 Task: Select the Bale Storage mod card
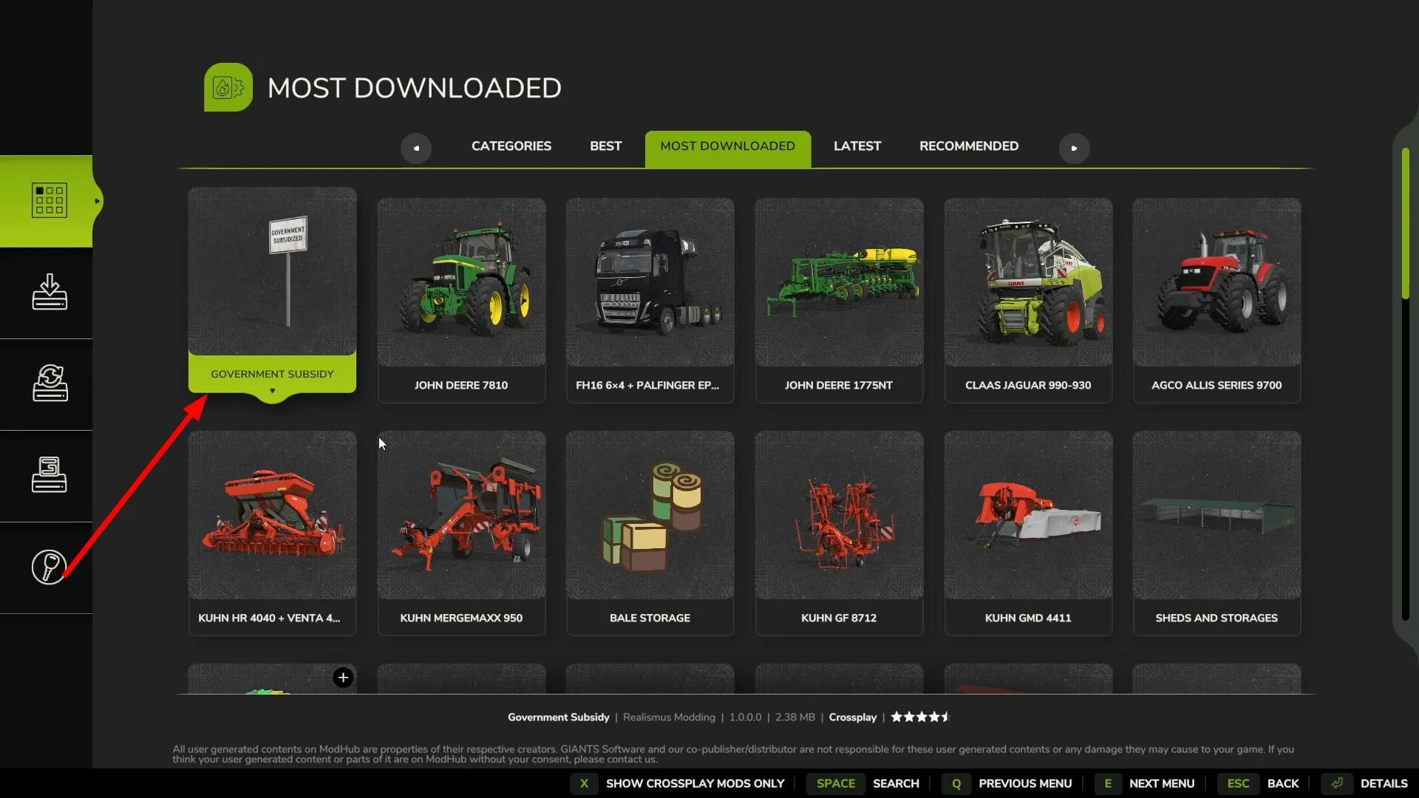[650, 533]
